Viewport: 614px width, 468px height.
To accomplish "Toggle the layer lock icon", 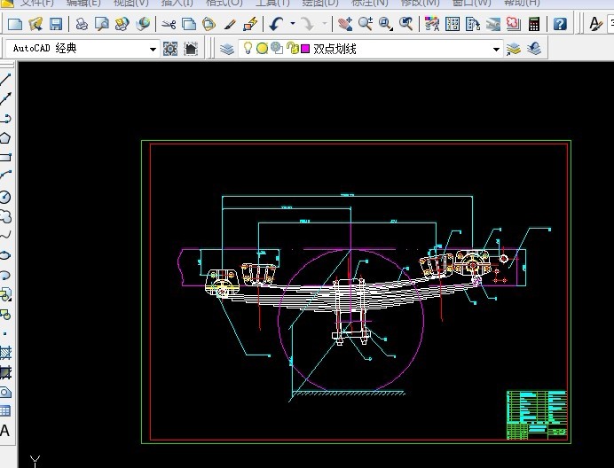I will coord(291,49).
